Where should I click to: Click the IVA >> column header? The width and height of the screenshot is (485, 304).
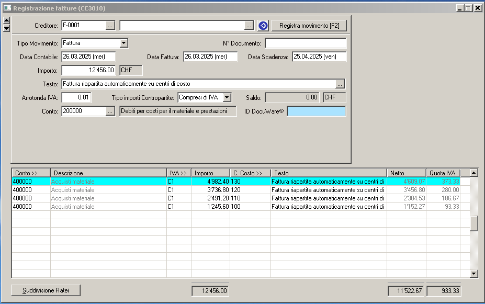(x=178, y=173)
